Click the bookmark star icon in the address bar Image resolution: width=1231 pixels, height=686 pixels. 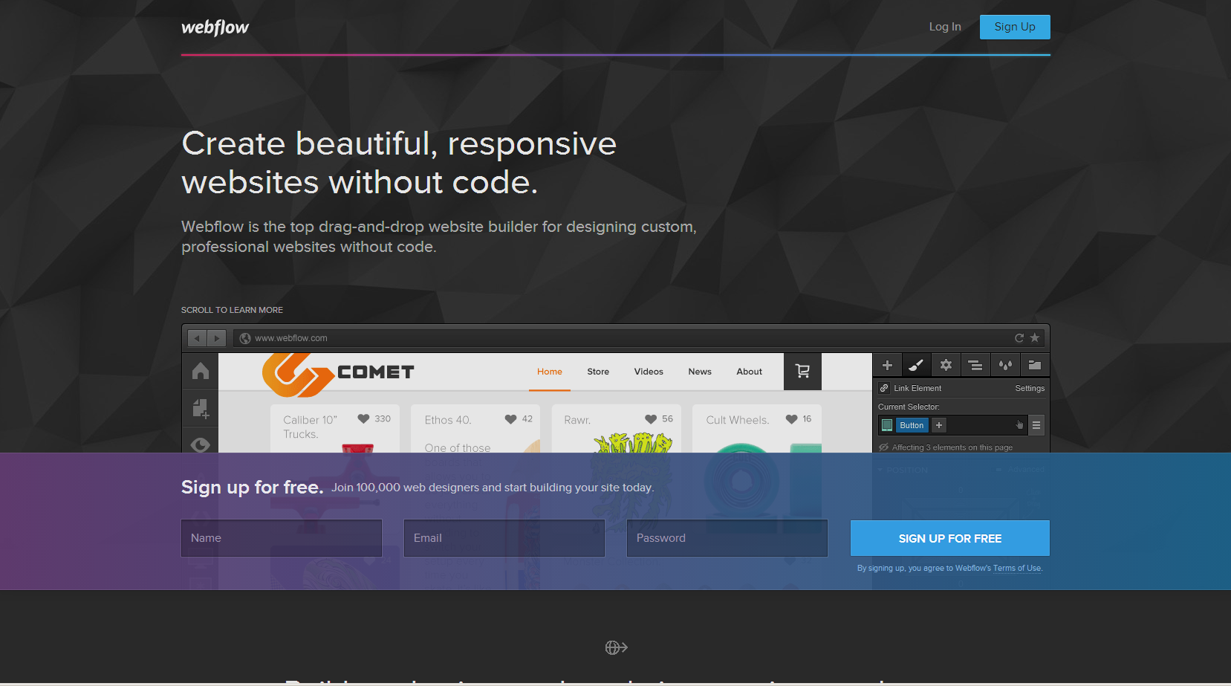[x=1035, y=338]
